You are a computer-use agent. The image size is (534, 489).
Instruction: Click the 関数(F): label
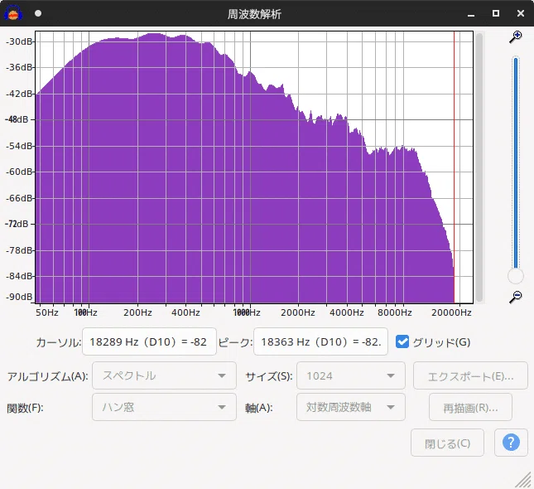click(x=25, y=408)
